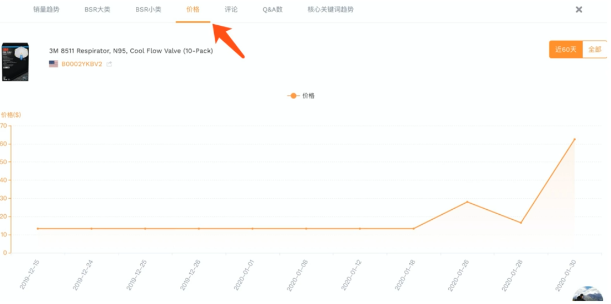Switch the range to 全部
The height and width of the screenshot is (304, 611).
594,50
